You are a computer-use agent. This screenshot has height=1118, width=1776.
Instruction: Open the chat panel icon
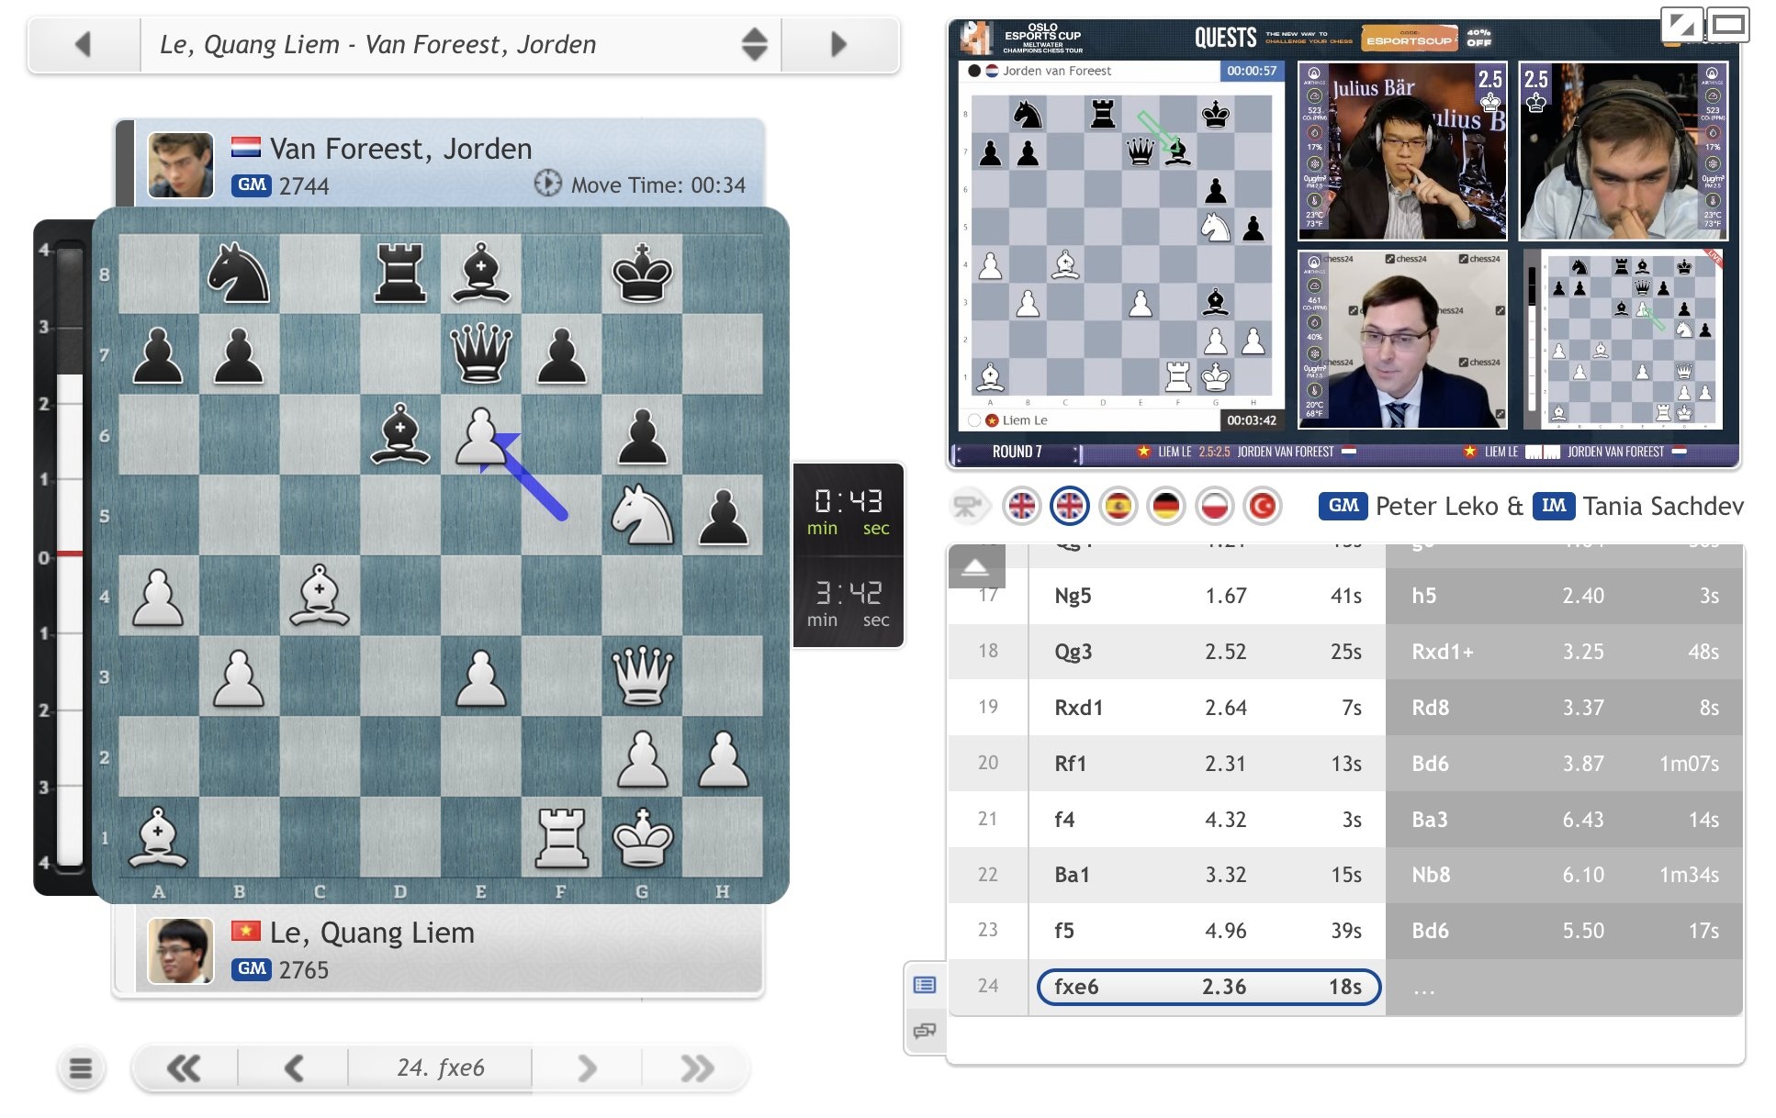coord(925,1031)
